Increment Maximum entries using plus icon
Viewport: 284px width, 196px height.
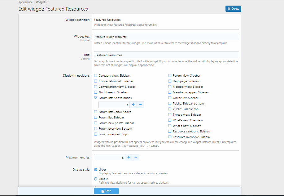129,158
